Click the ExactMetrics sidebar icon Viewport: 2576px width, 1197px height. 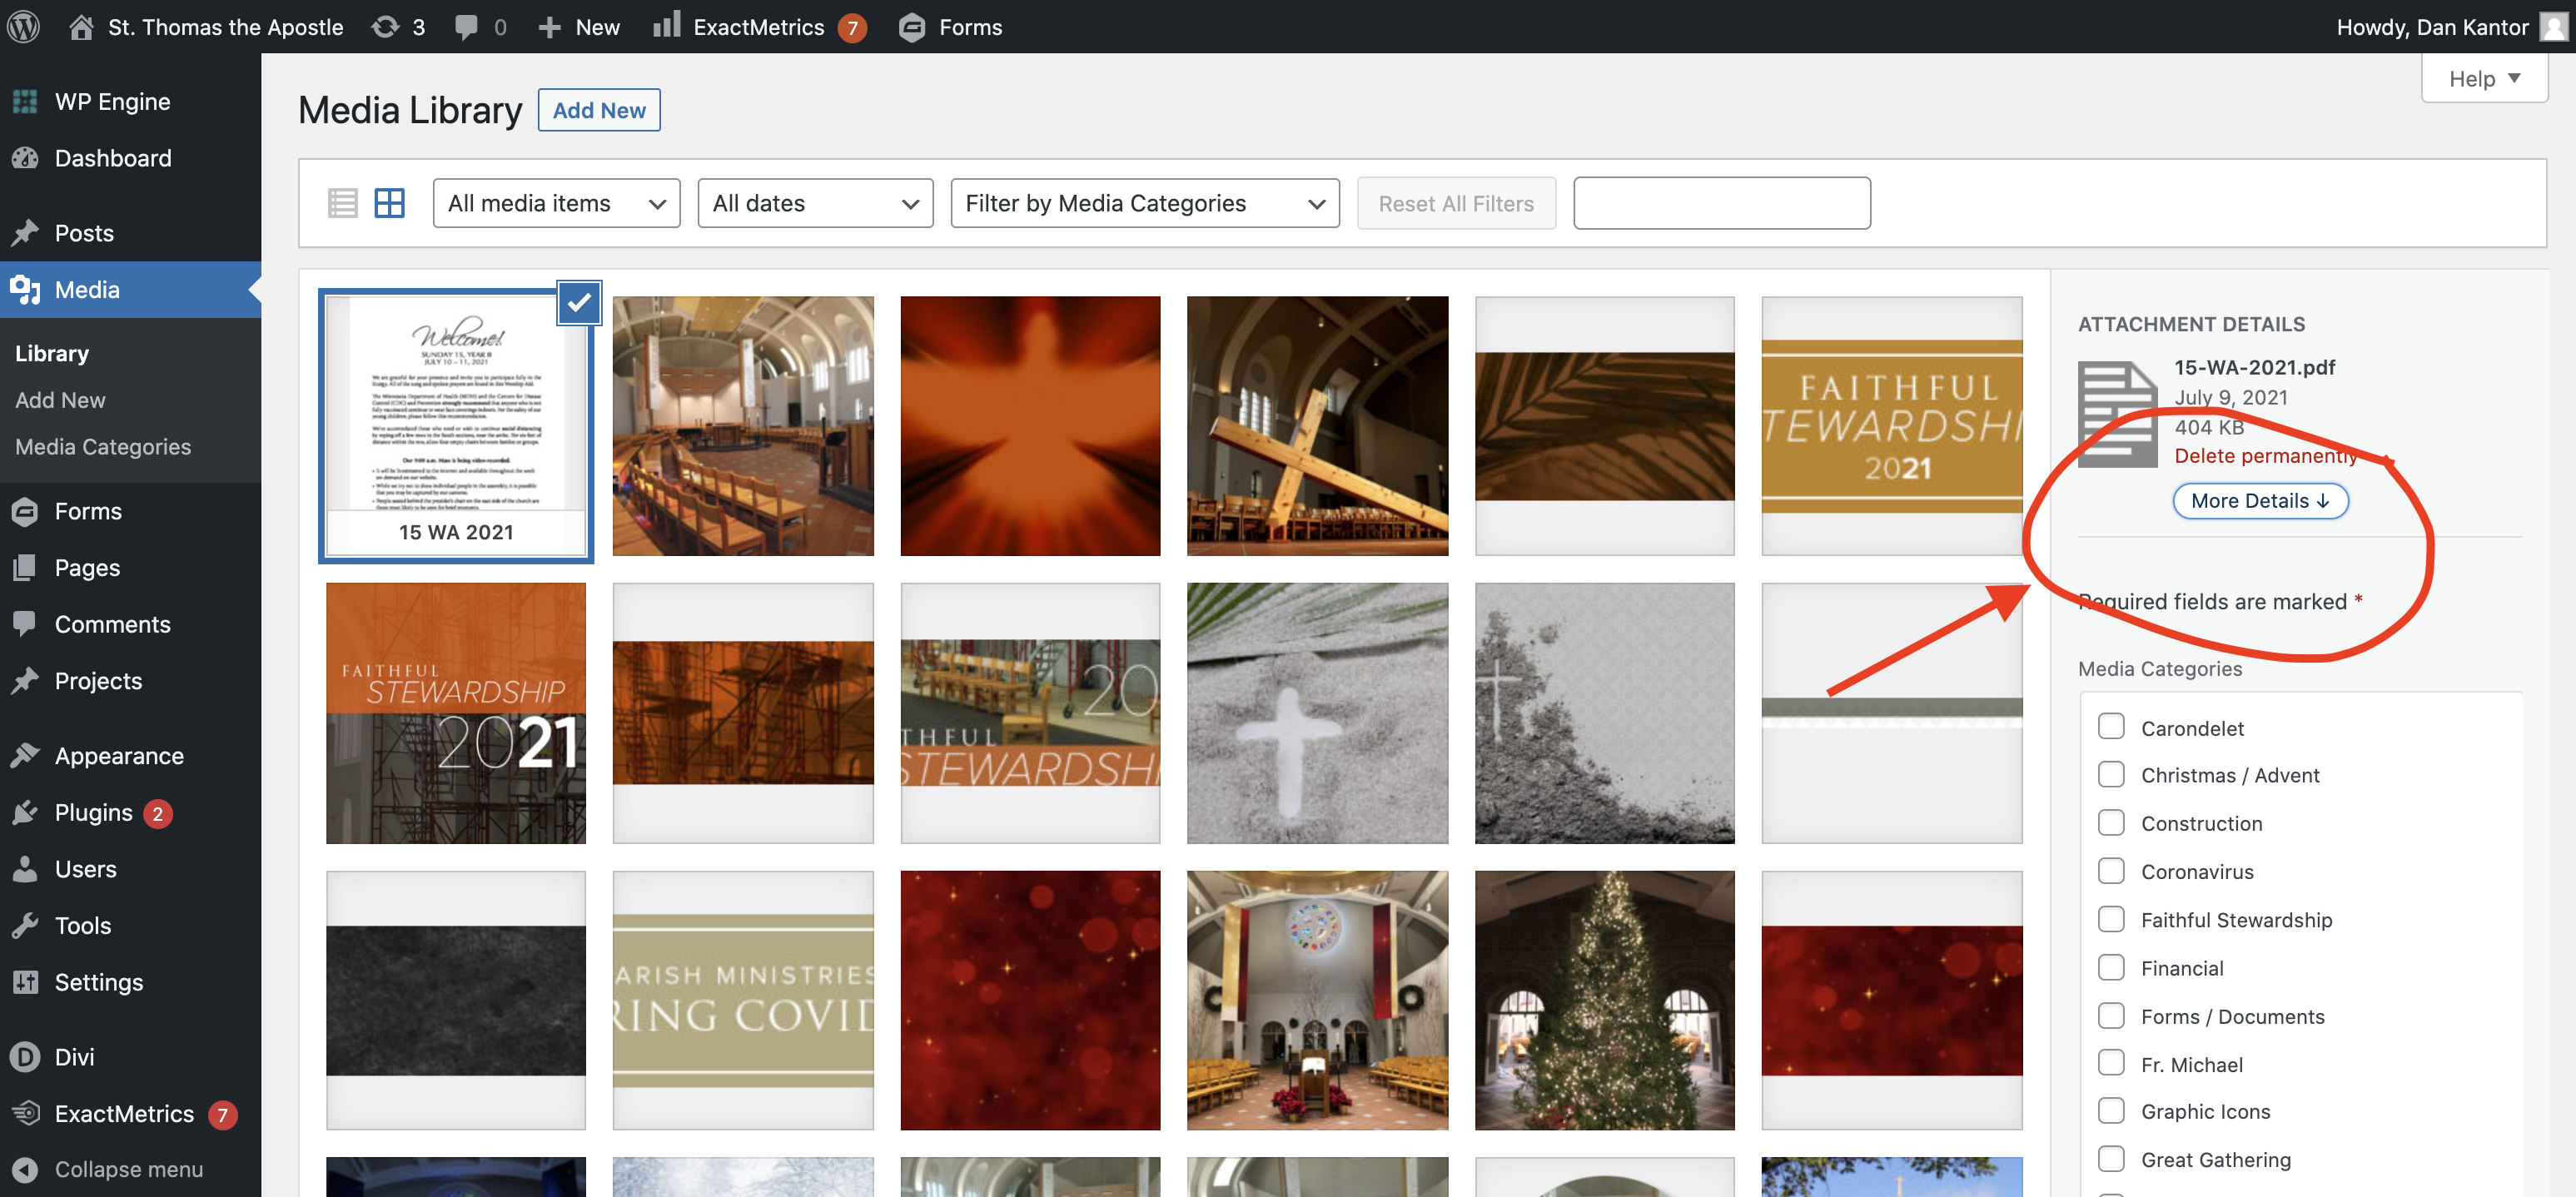26,1113
